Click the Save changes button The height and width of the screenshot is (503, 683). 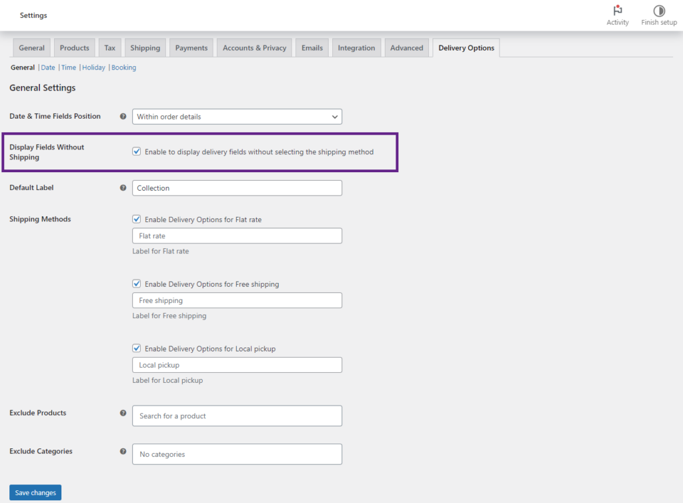(35, 492)
